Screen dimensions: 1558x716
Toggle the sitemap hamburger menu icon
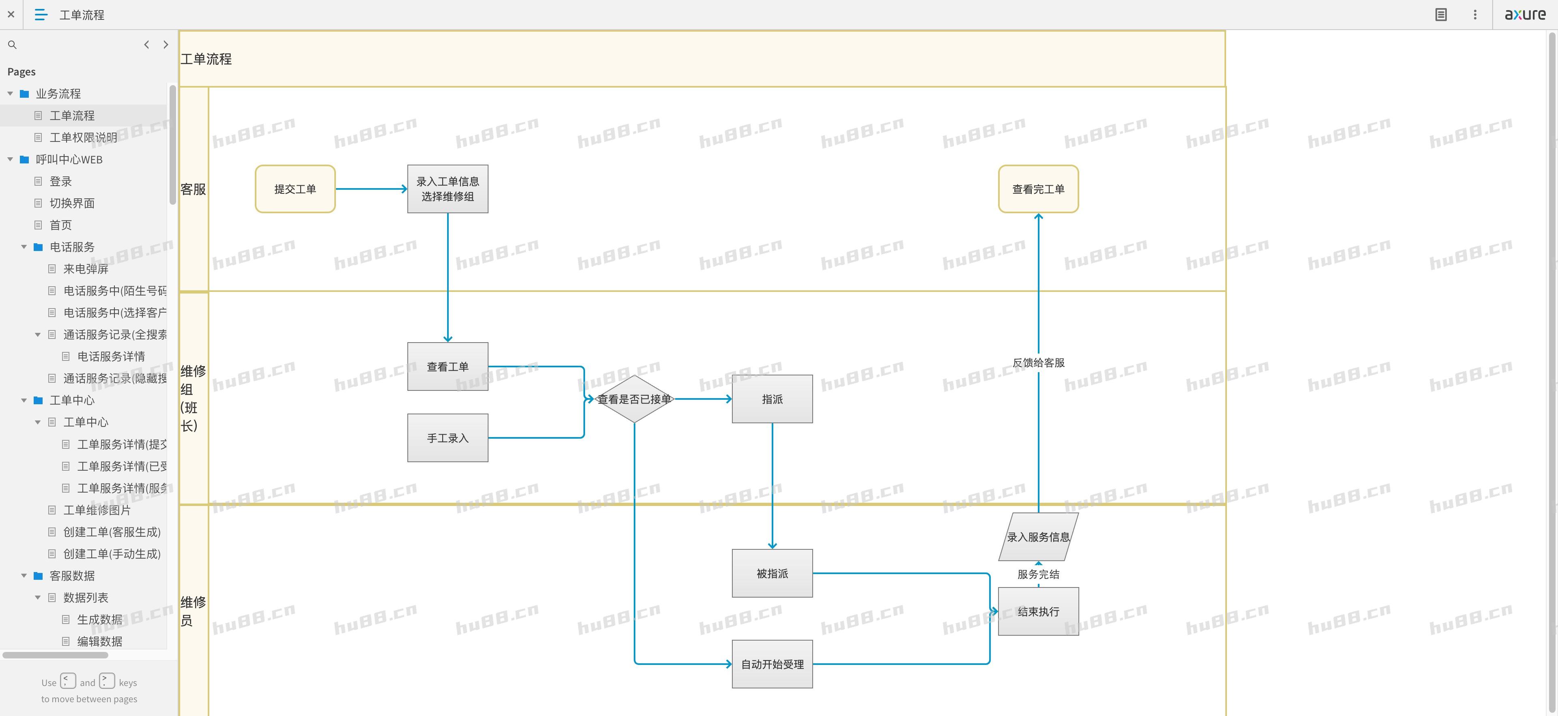[x=41, y=15]
